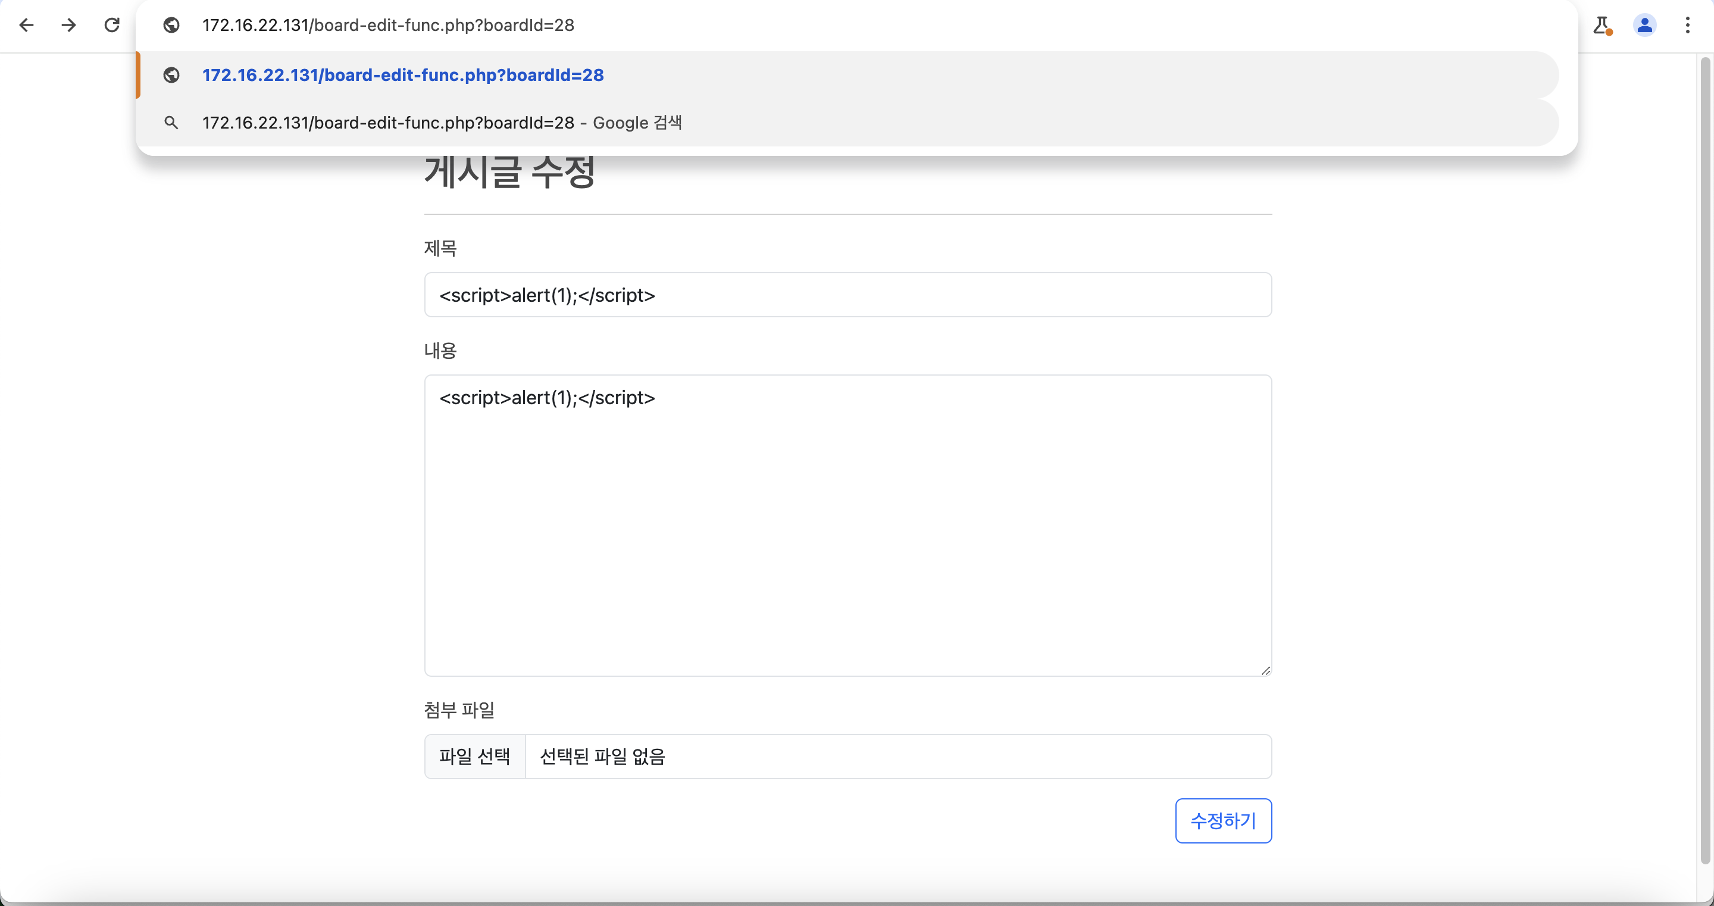Reload the page with the refresh icon

112,25
